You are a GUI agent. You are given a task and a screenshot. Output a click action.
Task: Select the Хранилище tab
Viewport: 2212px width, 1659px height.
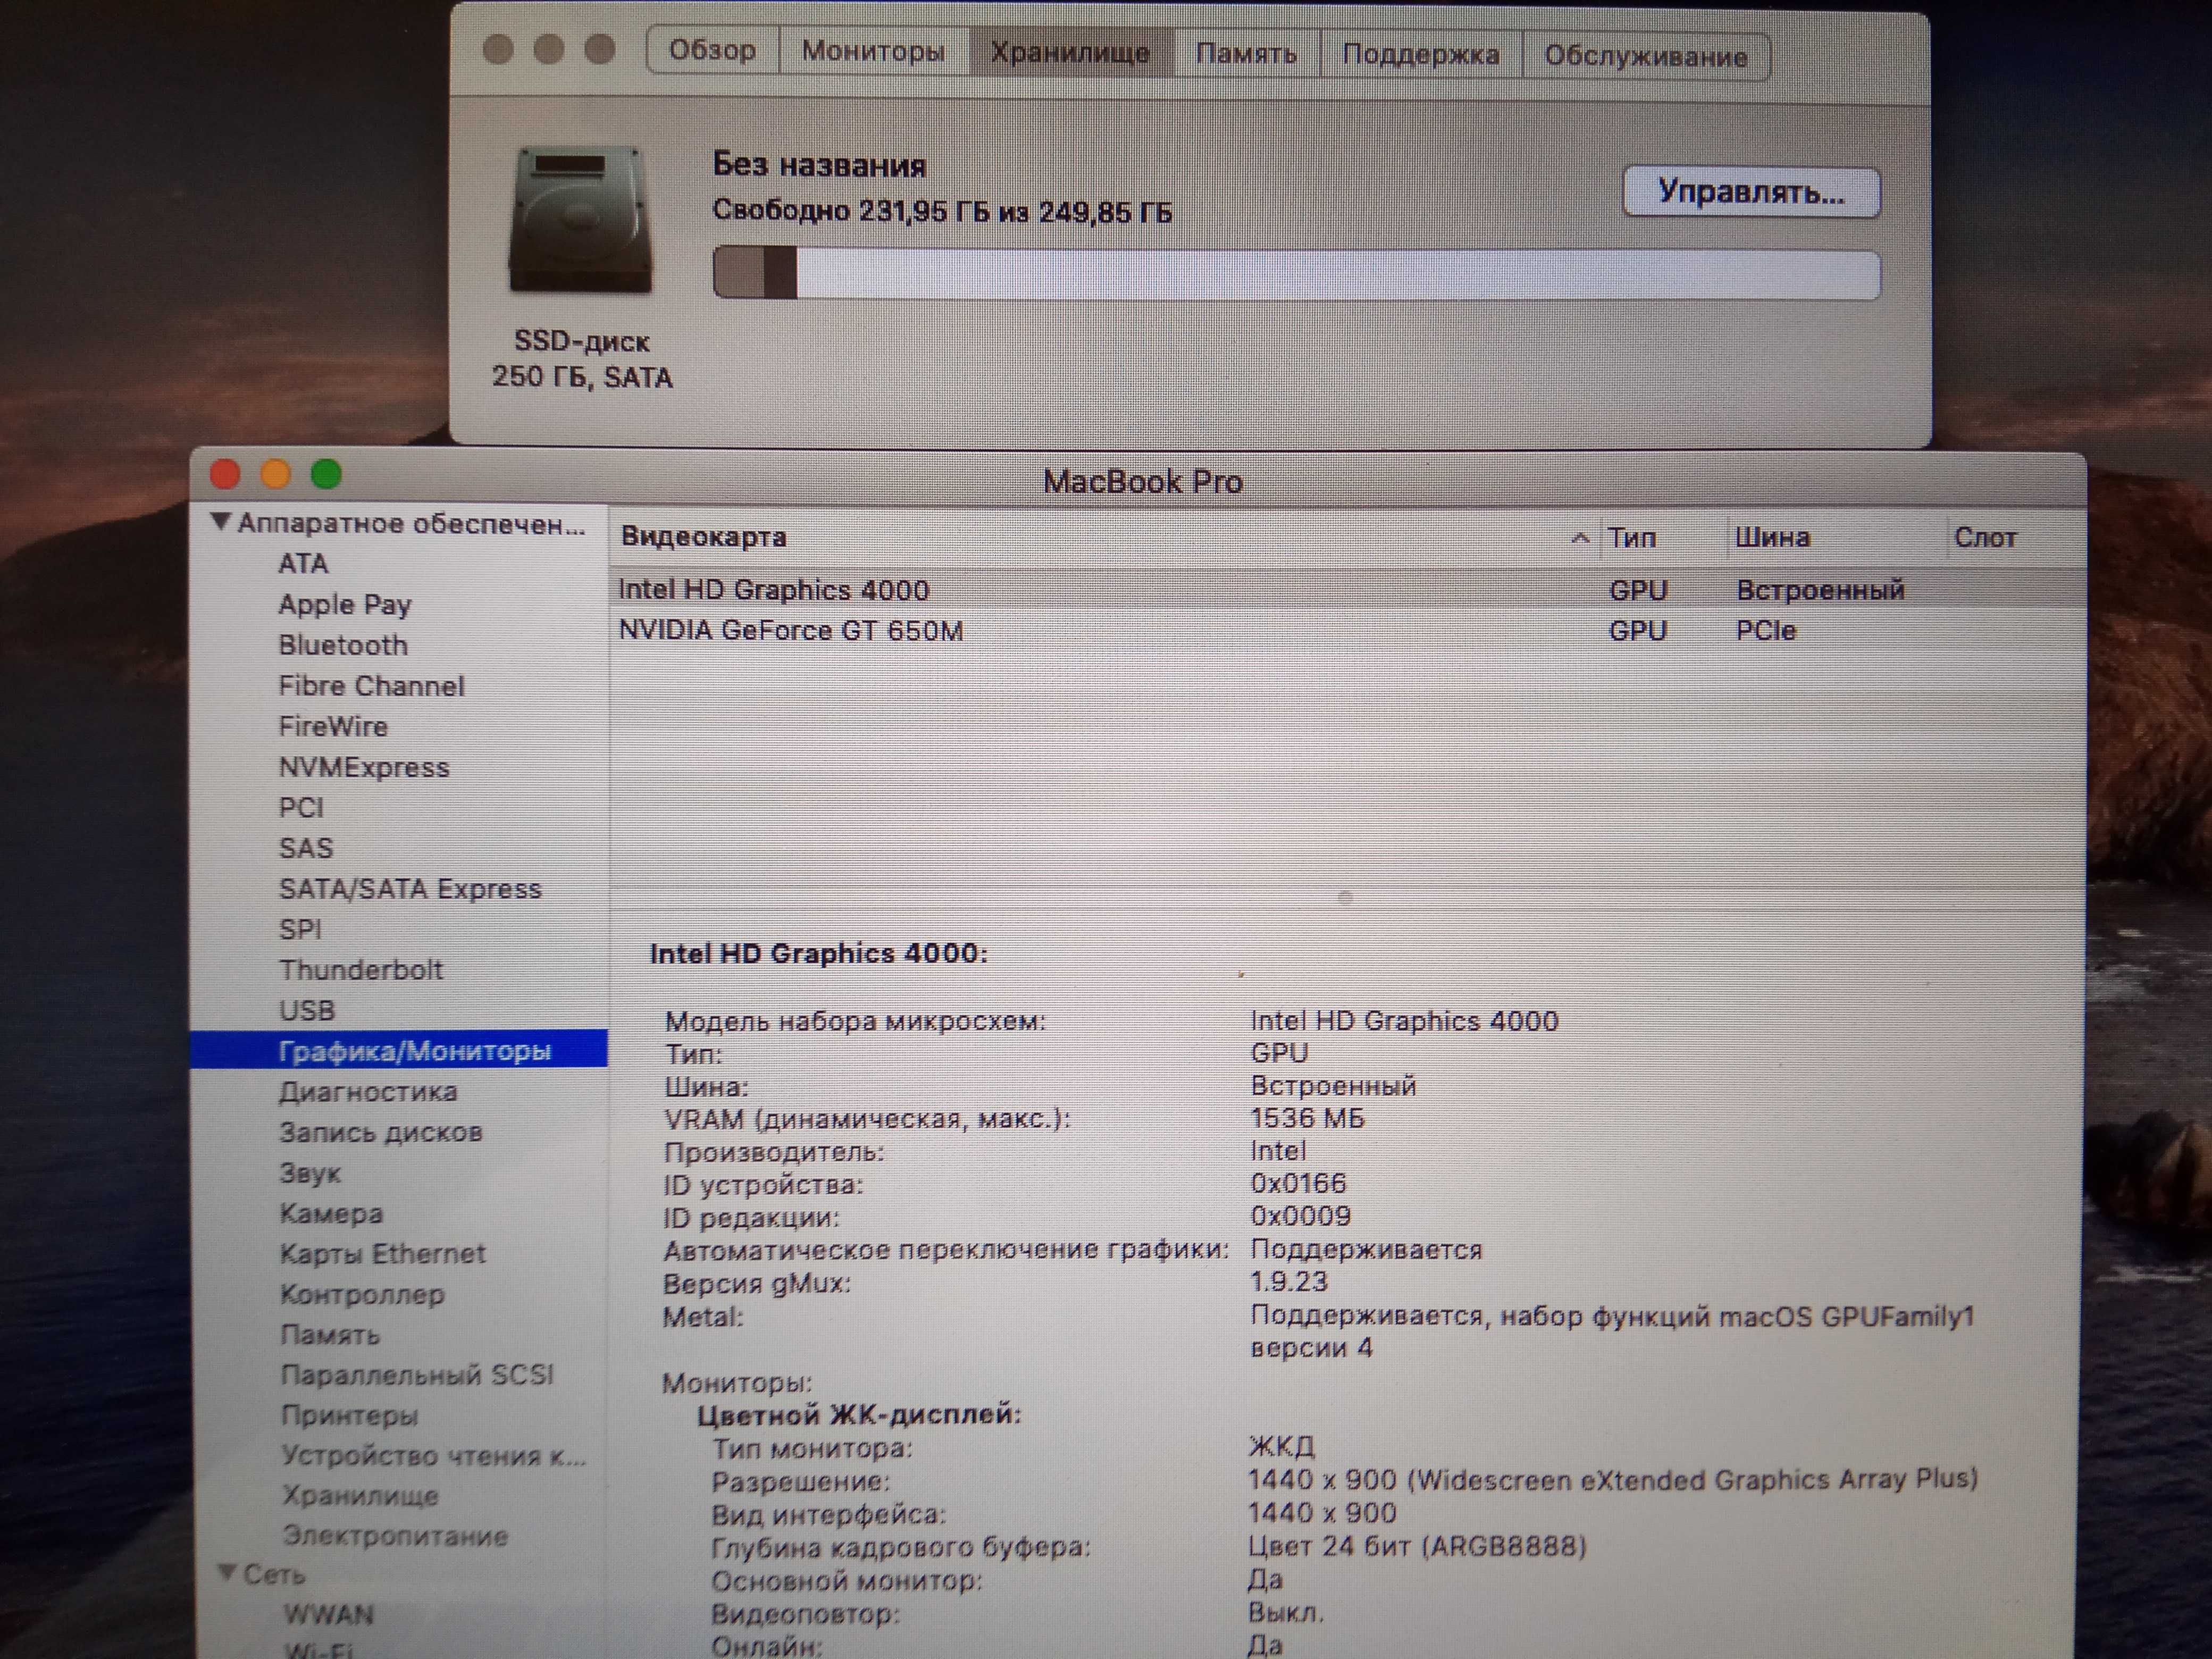[x=1070, y=52]
